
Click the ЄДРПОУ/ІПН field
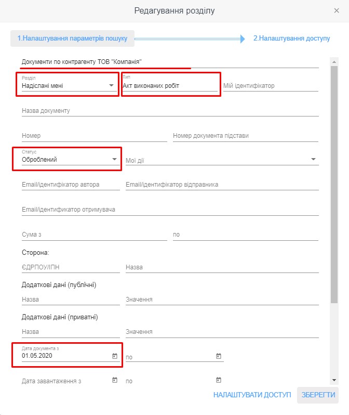70,267
